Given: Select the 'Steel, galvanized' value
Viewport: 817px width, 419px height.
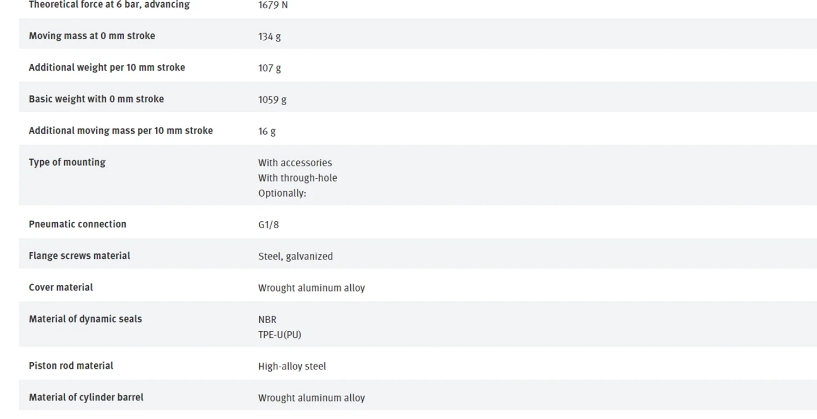Looking at the screenshot, I should (295, 257).
